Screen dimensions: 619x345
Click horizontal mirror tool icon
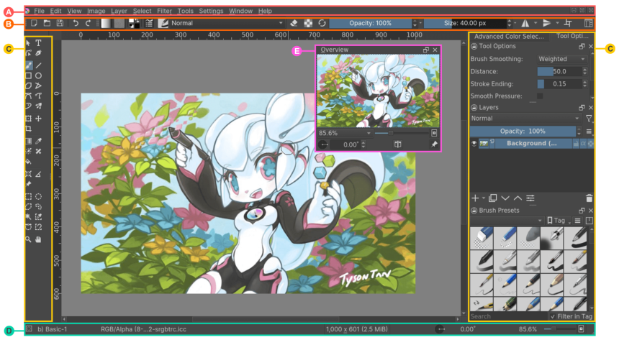(x=524, y=23)
